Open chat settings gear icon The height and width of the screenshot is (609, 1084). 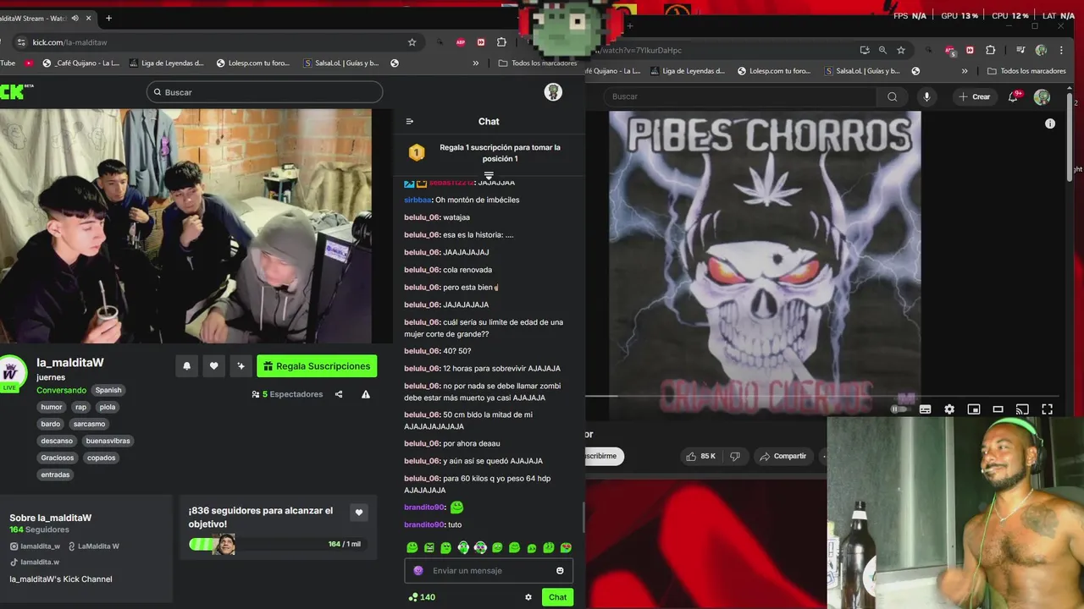click(x=528, y=597)
